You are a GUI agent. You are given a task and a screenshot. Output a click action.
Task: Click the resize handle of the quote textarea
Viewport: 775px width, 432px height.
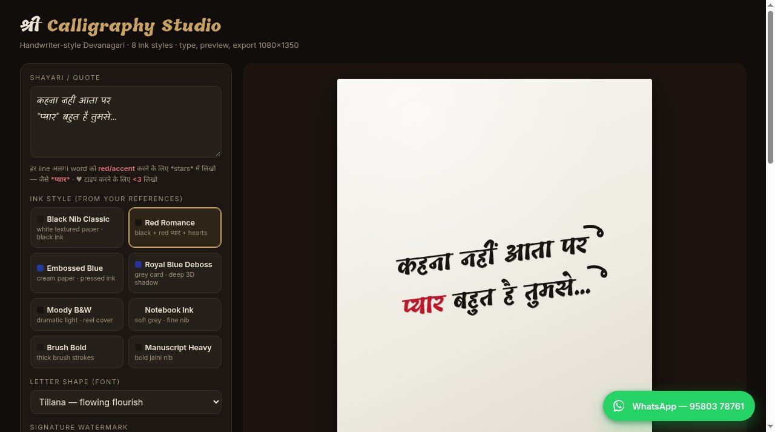(x=217, y=153)
